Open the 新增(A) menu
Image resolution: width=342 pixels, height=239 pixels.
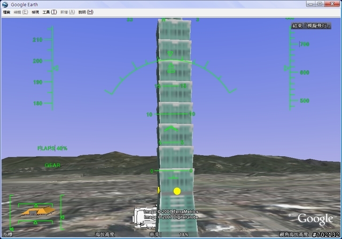[68, 12]
